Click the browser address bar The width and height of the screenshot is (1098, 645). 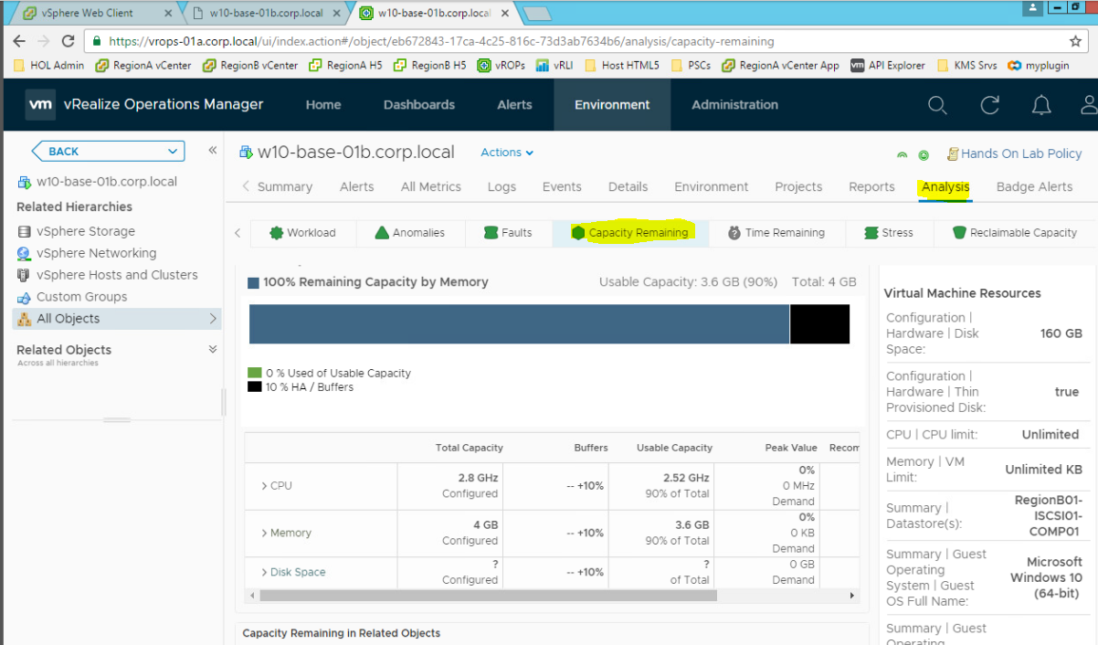pyautogui.click(x=585, y=41)
